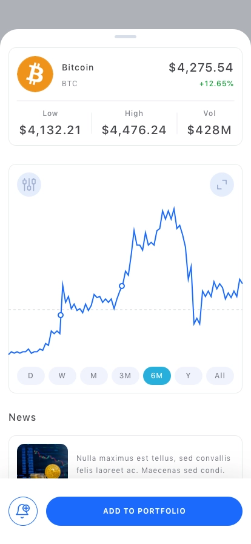This screenshot has height=544, width=251.
Task: Open the chart settings sliders icon
Action: point(29,185)
